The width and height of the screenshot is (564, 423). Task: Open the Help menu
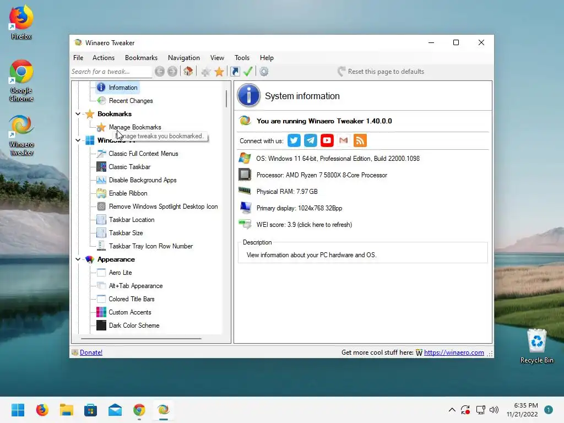coord(267,57)
